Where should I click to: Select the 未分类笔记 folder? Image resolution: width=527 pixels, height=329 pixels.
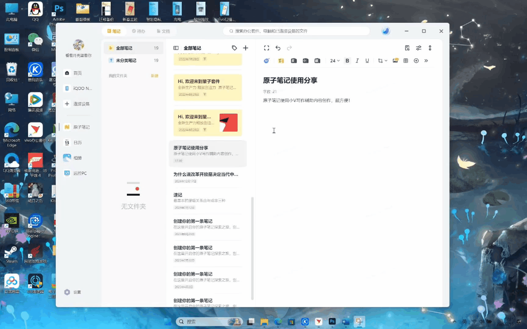coord(134,61)
